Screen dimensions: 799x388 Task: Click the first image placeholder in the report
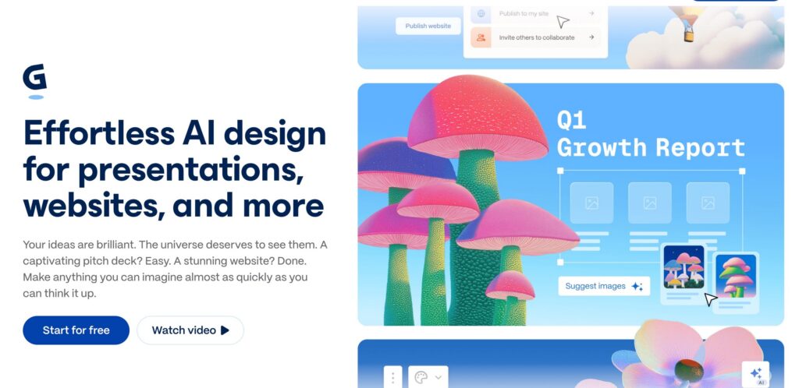point(591,203)
